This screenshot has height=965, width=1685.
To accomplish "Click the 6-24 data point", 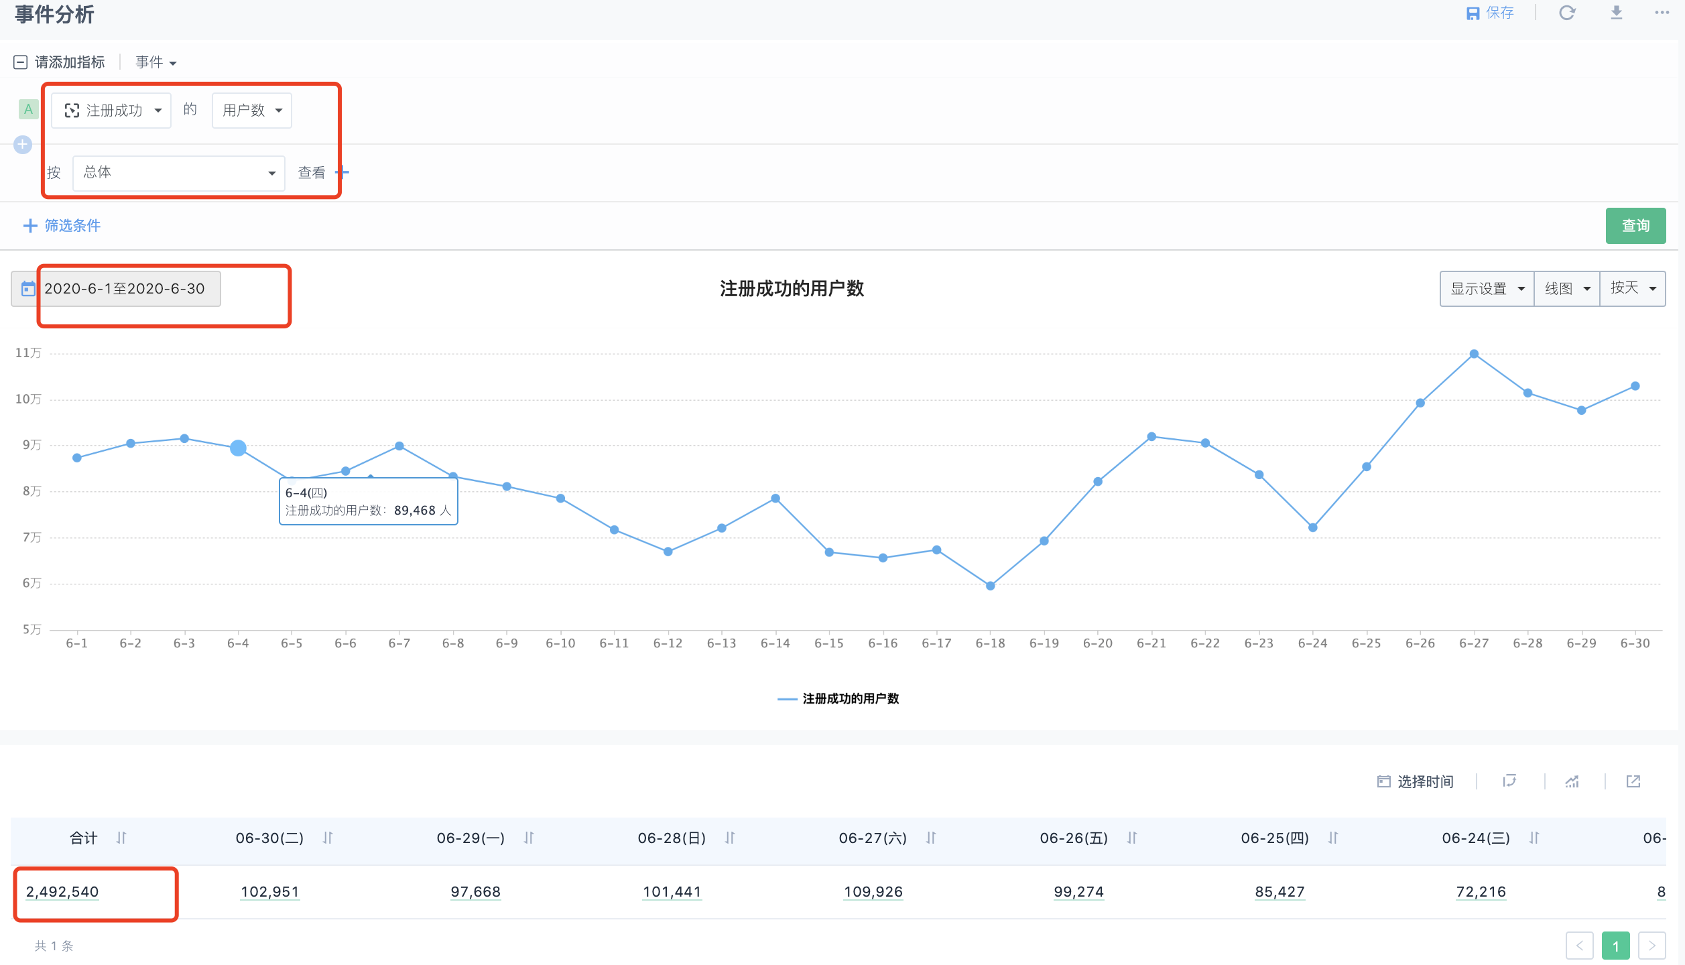I will [x=1313, y=527].
